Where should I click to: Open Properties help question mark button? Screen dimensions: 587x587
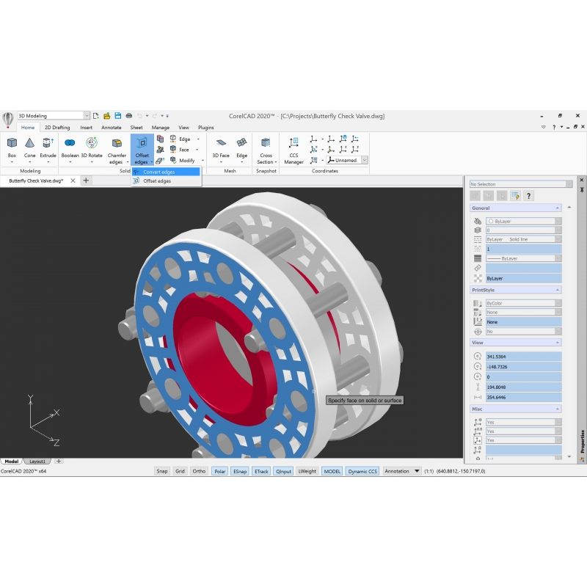528,196
